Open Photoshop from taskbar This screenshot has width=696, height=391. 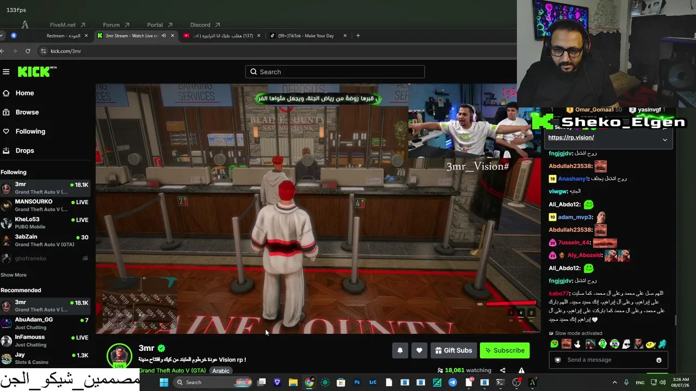tap(357, 382)
